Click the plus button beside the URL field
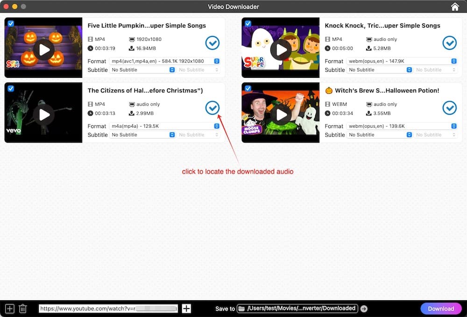Screen dimensions: 467x317 click(x=186, y=309)
